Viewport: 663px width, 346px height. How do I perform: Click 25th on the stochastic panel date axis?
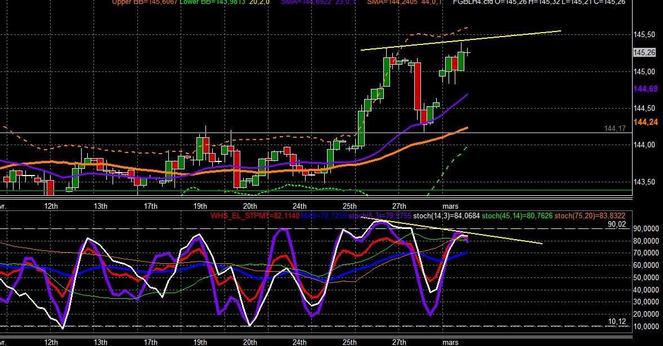pyautogui.click(x=350, y=342)
